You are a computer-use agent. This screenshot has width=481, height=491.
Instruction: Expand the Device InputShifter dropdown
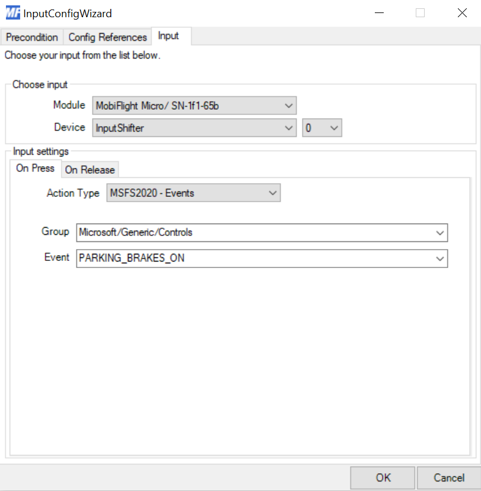click(194, 127)
